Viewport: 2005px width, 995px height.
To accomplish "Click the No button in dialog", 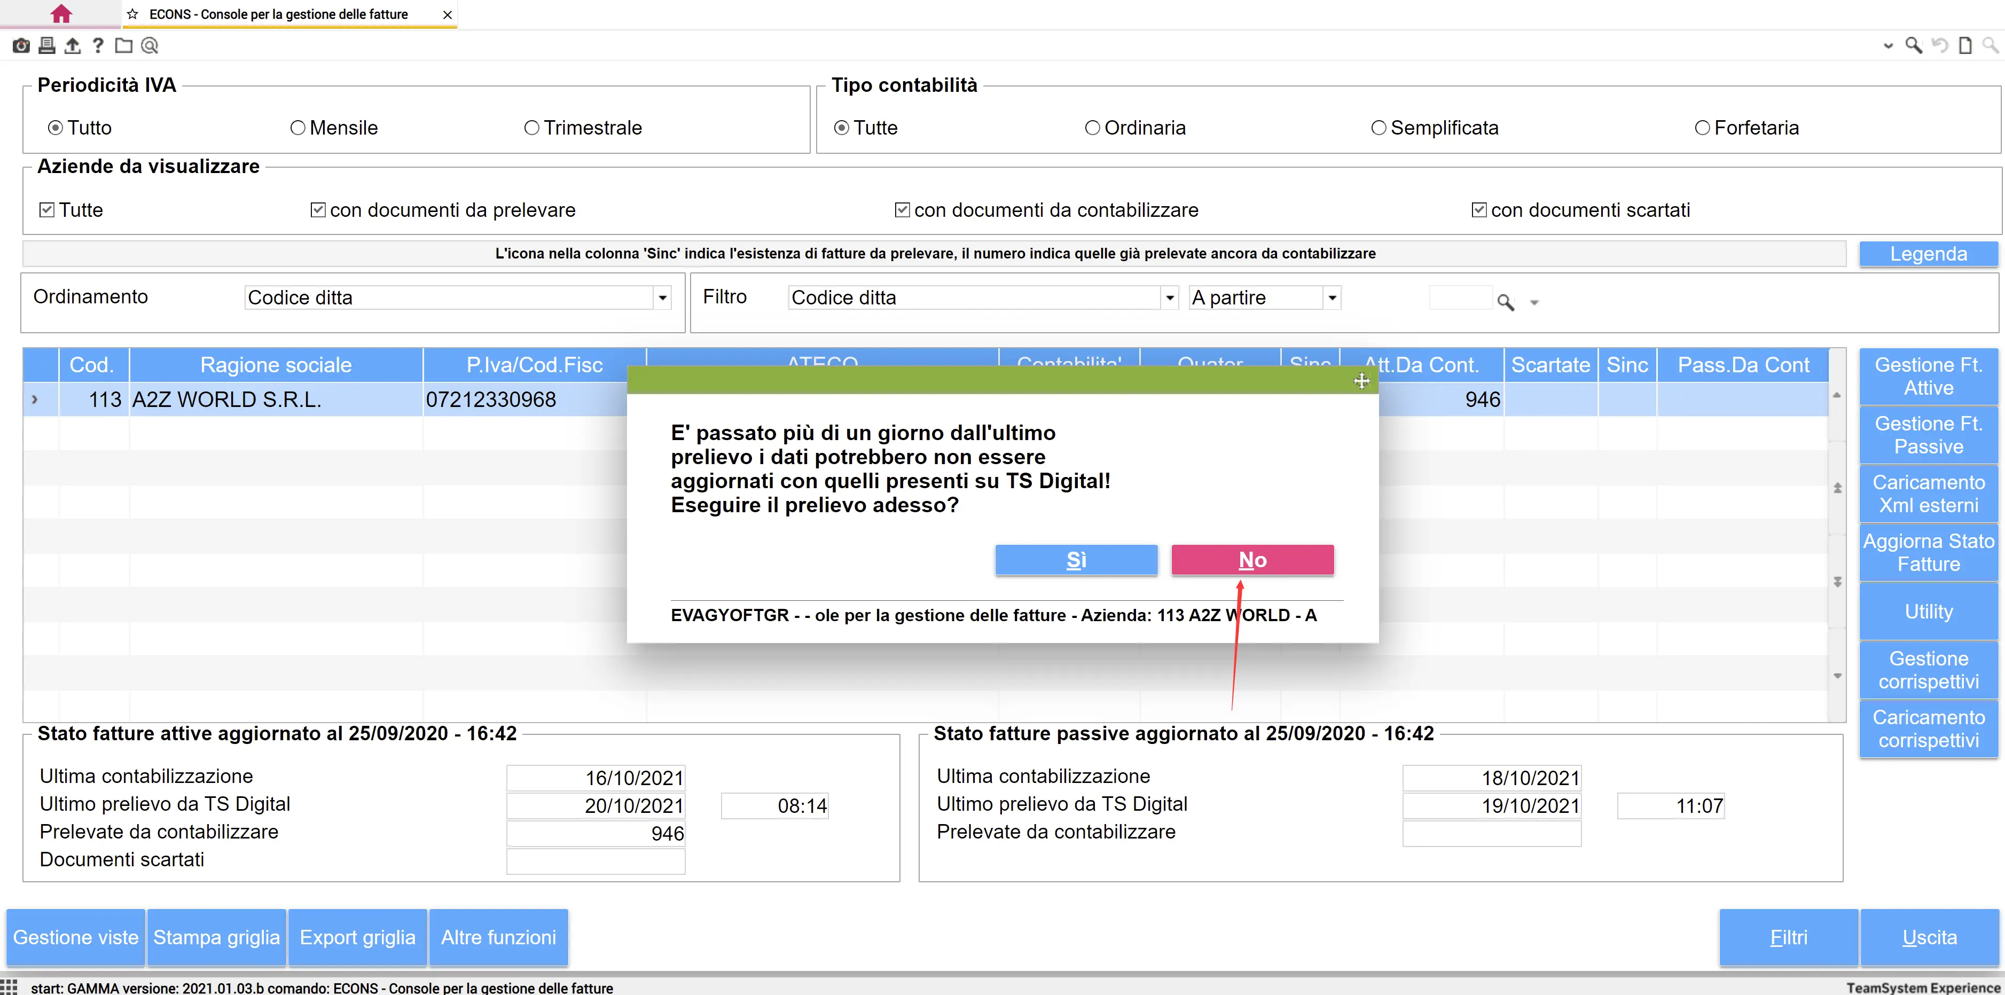I will (1251, 560).
